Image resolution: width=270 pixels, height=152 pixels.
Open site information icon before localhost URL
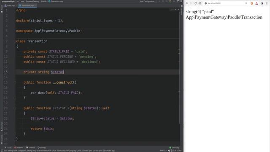(205, 3)
